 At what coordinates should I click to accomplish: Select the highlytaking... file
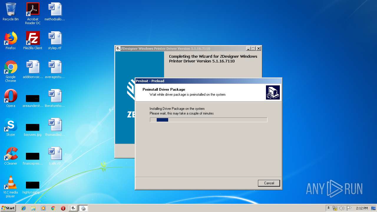click(x=33, y=187)
